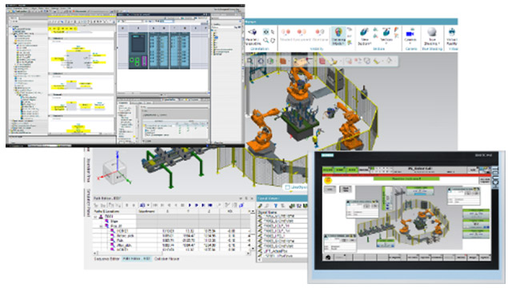Click the home icon on HMI panel

[x=328, y=258]
